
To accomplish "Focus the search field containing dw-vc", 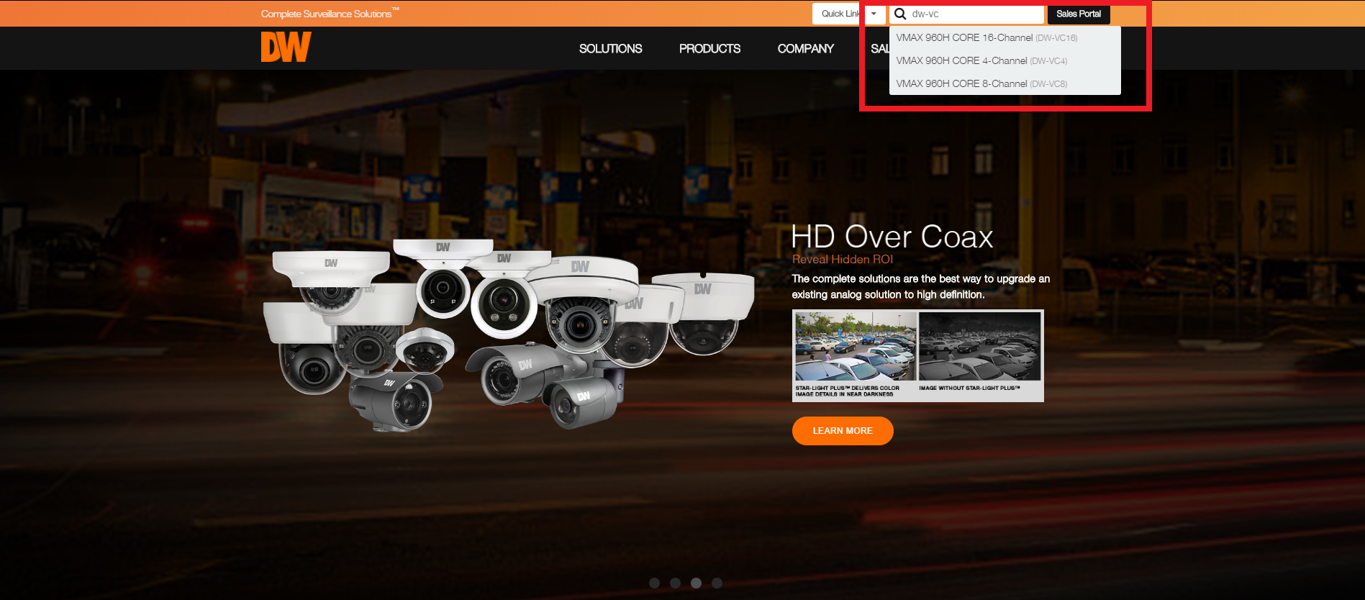I will click(966, 14).
